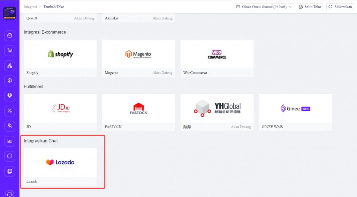Viewport: 357px width, 197px height.
Task: Open the bar chart reports sidebar icon
Action: tap(9, 141)
